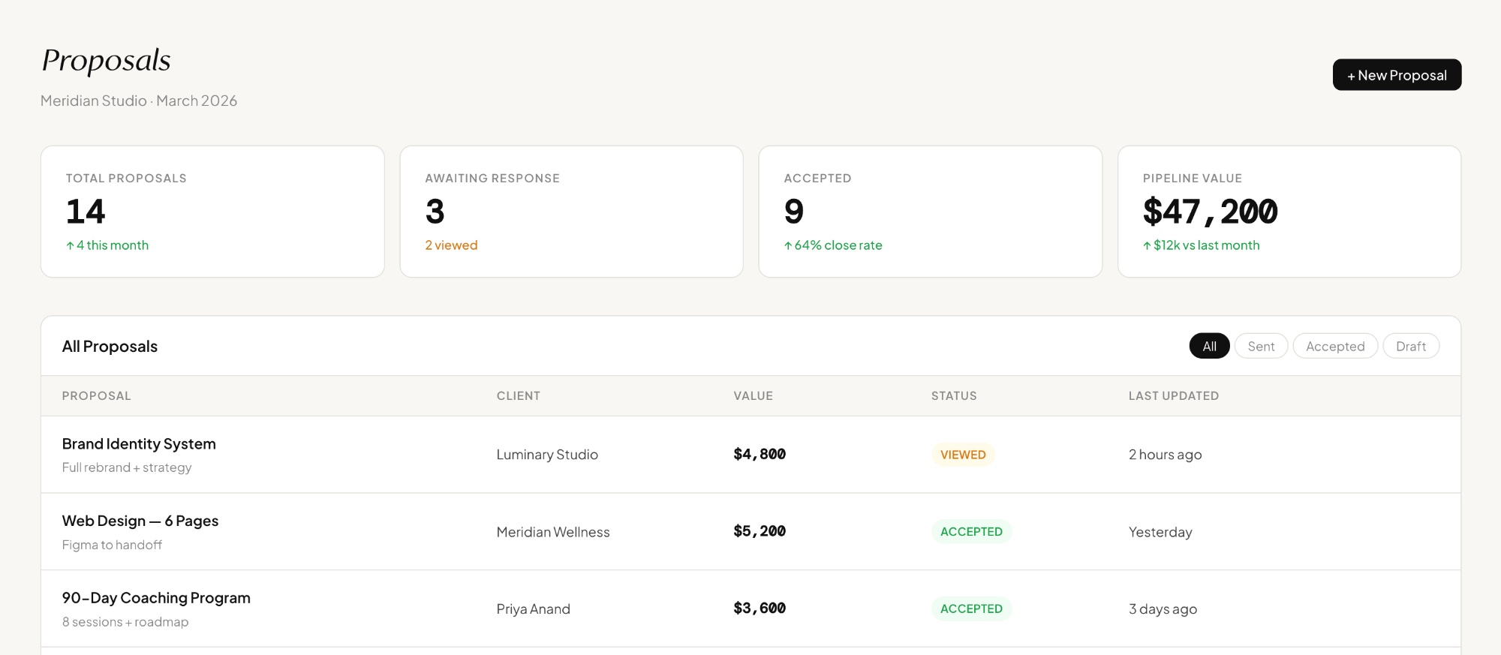This screenshot has height=655, width=1501.
Task: Open the Total Proposals card
Action: pos(212,212)
